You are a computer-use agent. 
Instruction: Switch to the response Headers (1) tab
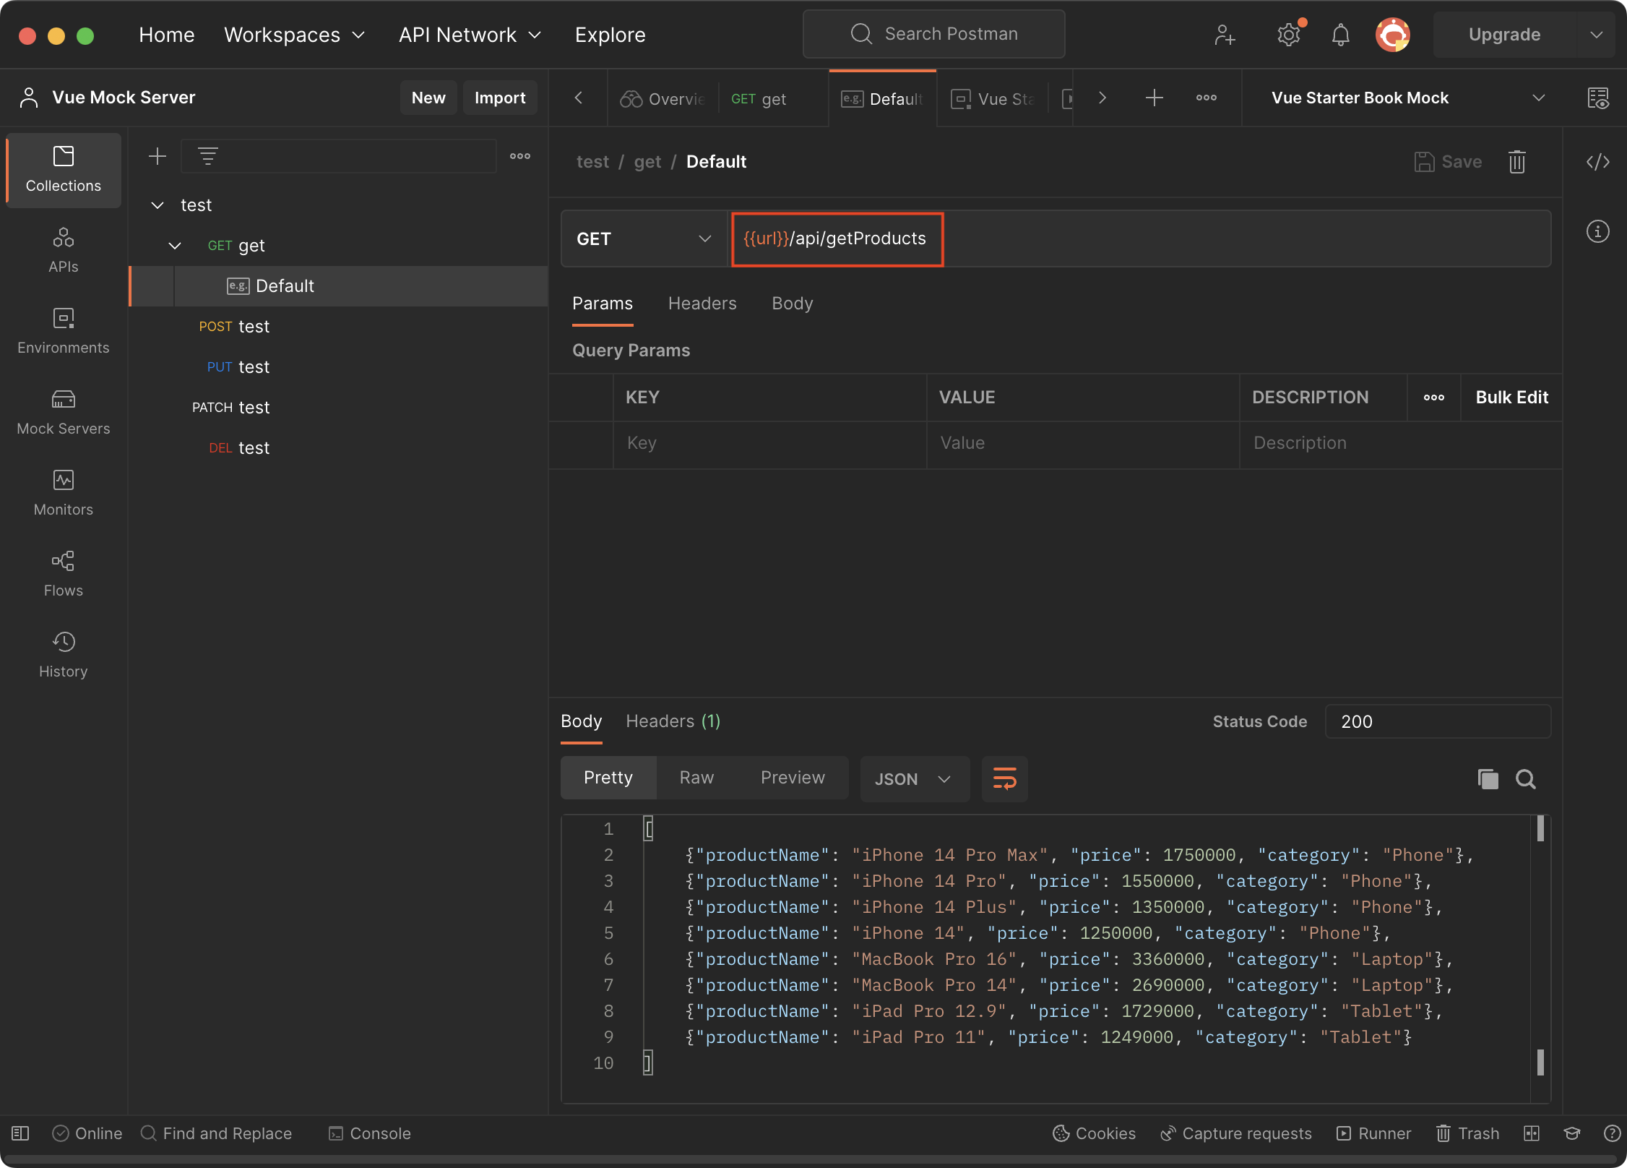[673, 721]
